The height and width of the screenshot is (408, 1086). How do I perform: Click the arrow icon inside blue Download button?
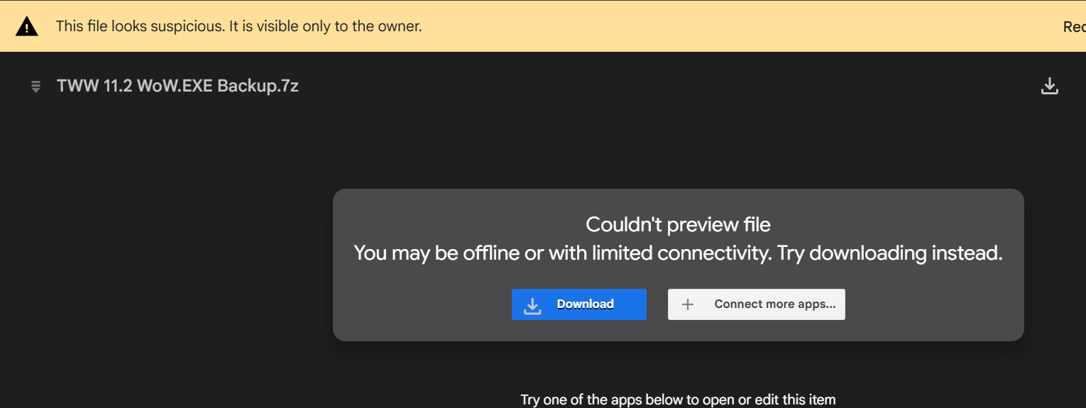pyautogui.click(x=532, y=305)
